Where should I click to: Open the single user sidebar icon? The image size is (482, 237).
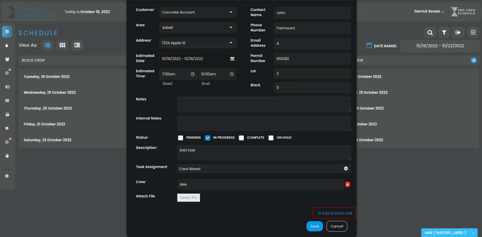(x=7, y=45)
